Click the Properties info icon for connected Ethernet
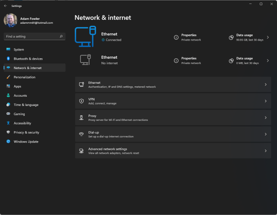The width and height of the screenshot is (277, 215). (x=176, y=38)
